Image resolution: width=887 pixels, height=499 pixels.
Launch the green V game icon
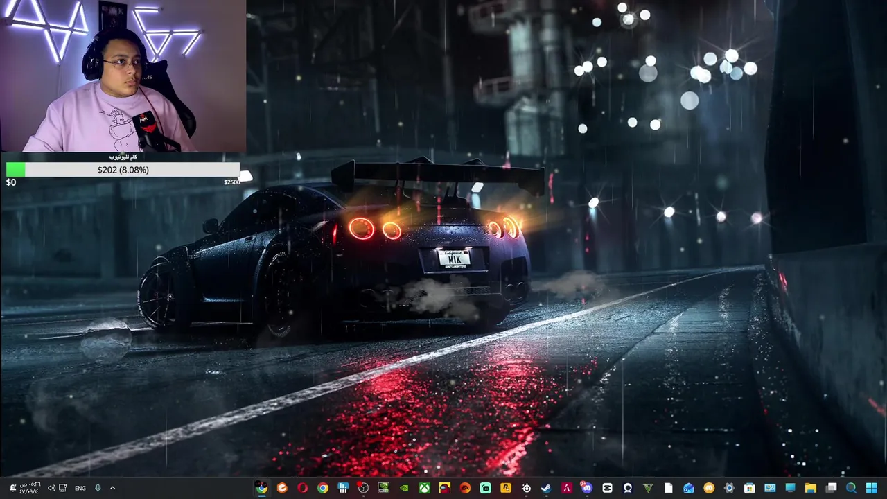click(648, 488)
